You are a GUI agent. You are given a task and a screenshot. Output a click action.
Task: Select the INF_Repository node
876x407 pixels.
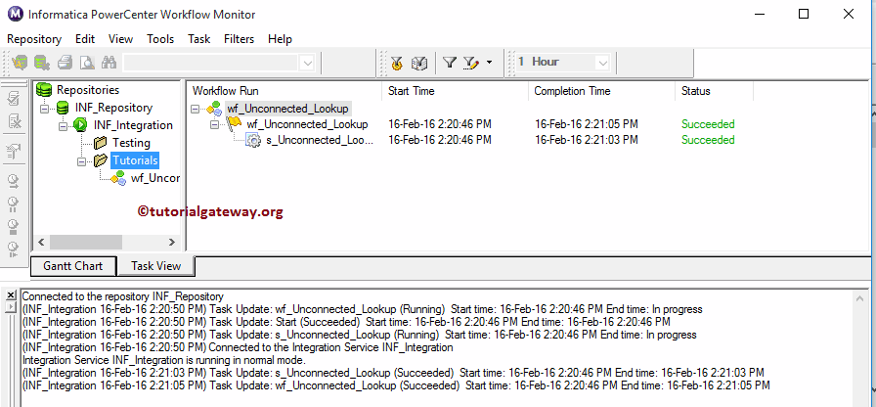113,108
